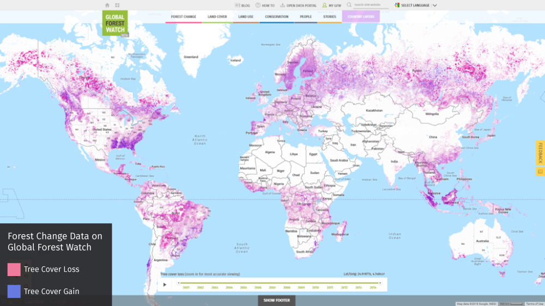Open the Land Cover tab
This screenshot has width=545, height=306.
tap(217, 17)
